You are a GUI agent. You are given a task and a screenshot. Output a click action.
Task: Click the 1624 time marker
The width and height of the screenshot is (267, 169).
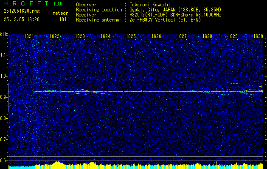(105, 36)
